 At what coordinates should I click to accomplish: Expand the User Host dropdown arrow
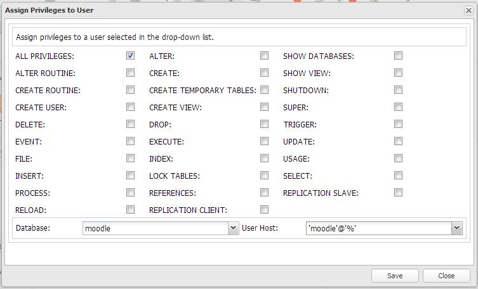point(456,228)
